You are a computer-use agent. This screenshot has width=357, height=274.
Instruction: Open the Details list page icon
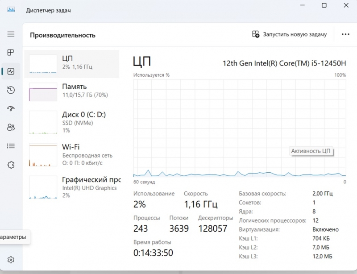(11, 146)
